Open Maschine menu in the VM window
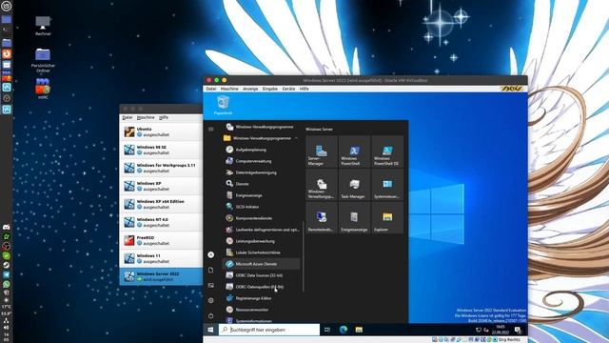This screenshot has width=609, height=343. pyautogui.click(x=229, y=89)
